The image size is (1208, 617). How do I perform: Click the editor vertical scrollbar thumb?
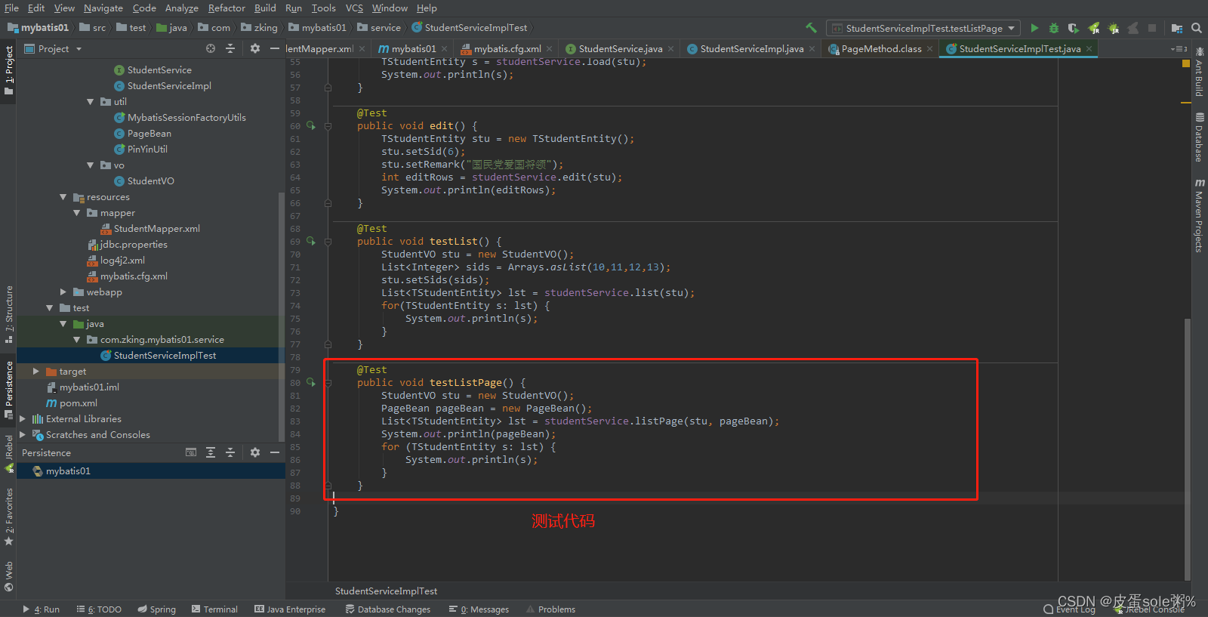coord(1187,449)
